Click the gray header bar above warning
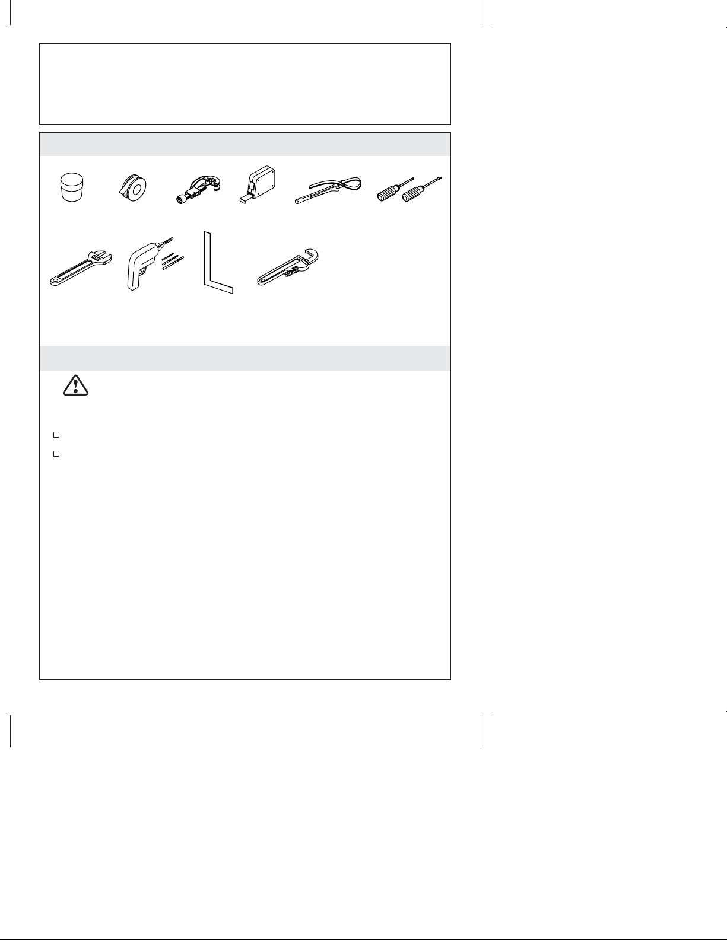 (x=245, y=358)
